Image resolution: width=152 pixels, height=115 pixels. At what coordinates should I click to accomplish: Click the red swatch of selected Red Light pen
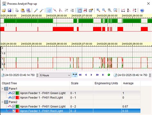18,111
